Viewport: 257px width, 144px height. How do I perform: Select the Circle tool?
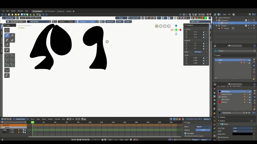(x=12, y=65)
